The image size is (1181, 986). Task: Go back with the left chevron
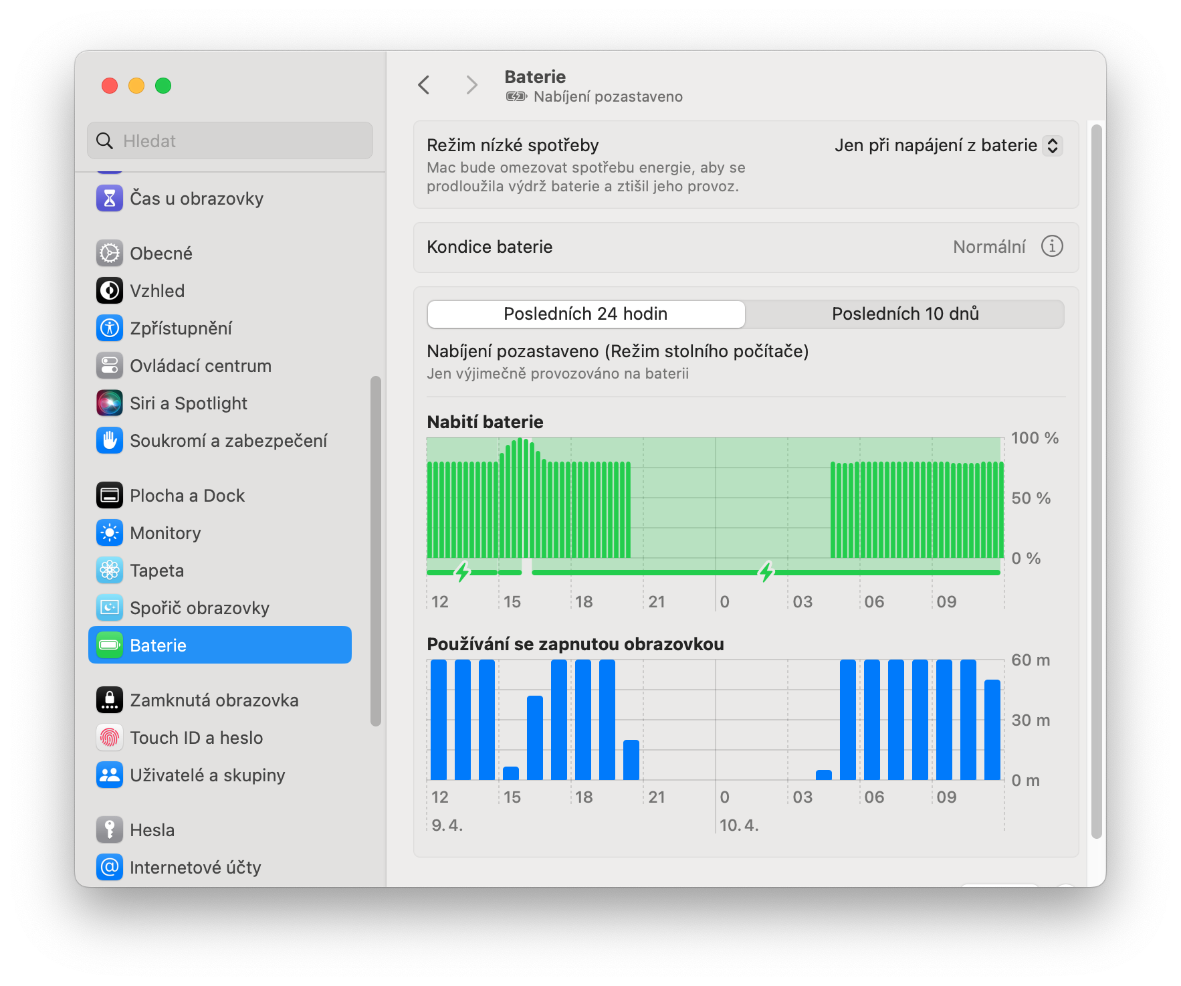tap(424, 85)
